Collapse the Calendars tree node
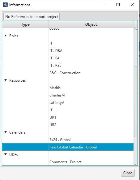 6,132
